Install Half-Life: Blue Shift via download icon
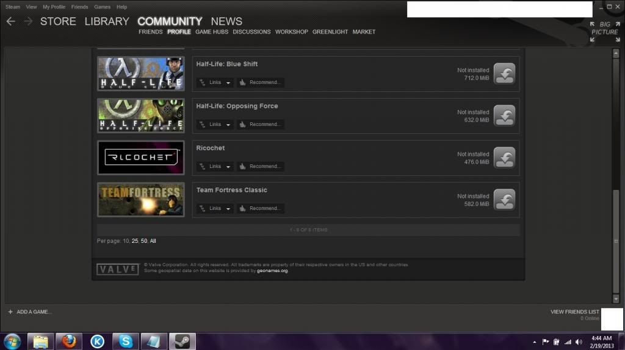The width and height of the screenshot is (625, 350). point(504,74)
